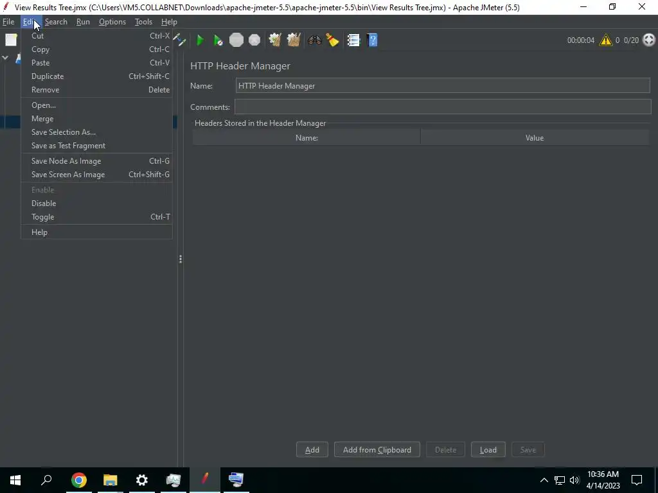Open File Explorer from the taskbar

110,480
